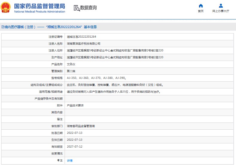Image resolution: width=236 pixels, height=167 pixels.
Task: Click the 注册人住所 row label
Action: tap(55, 50)
